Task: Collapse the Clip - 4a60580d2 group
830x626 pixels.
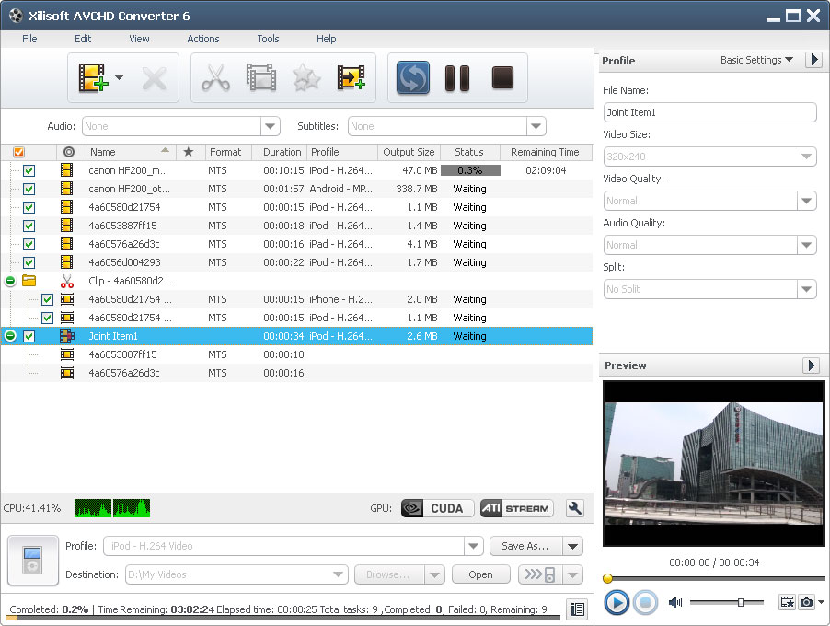Action: (10, 281)
